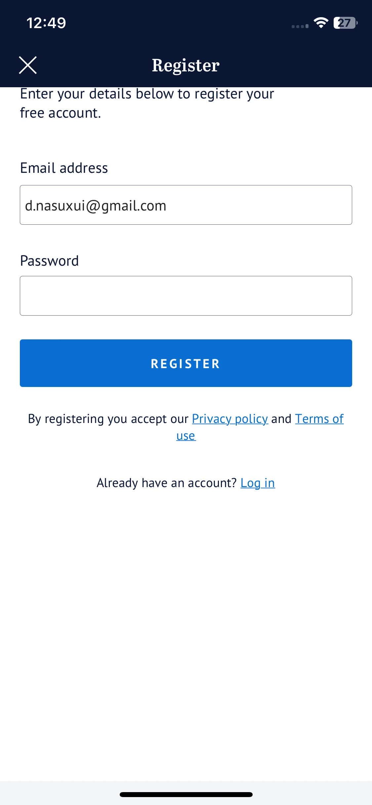
Task: Tap the Register title in the header
Action: pos(186,65)
